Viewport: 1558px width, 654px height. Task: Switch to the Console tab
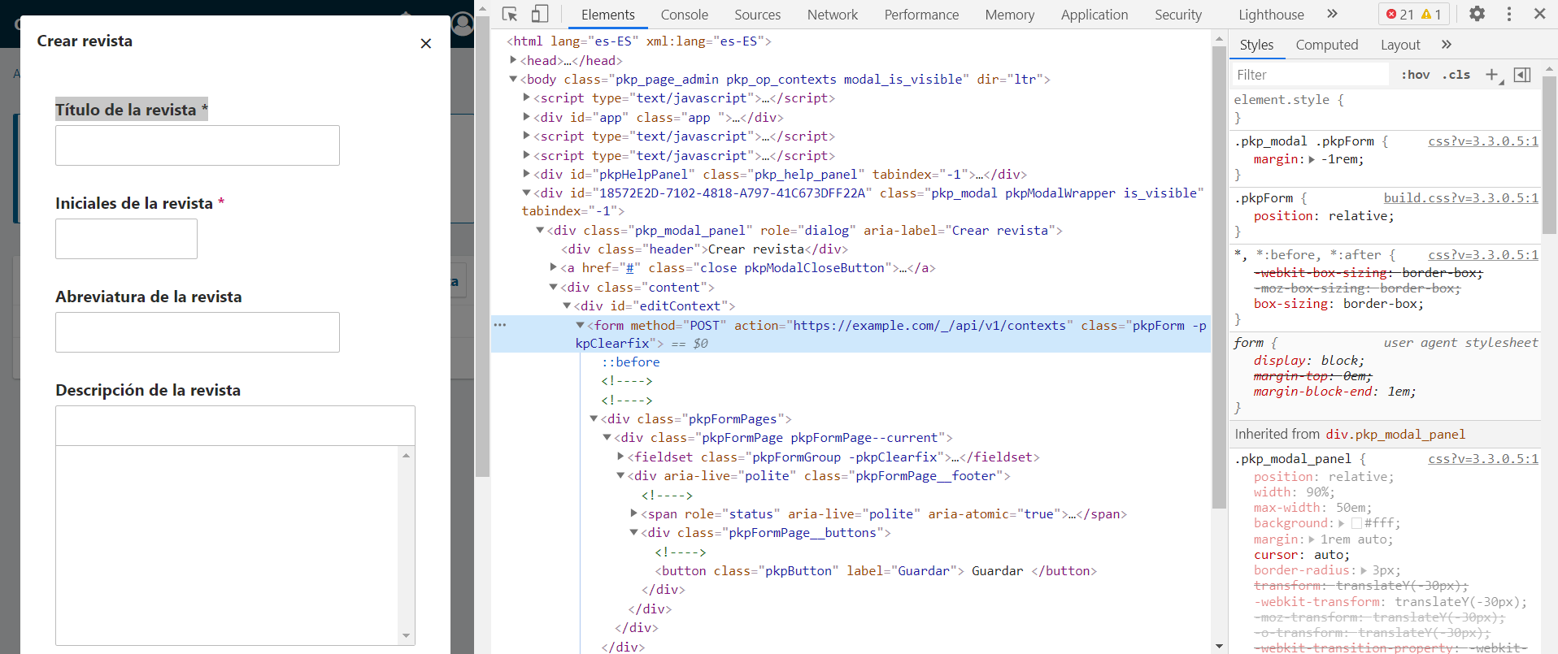(x=684, y=15)
